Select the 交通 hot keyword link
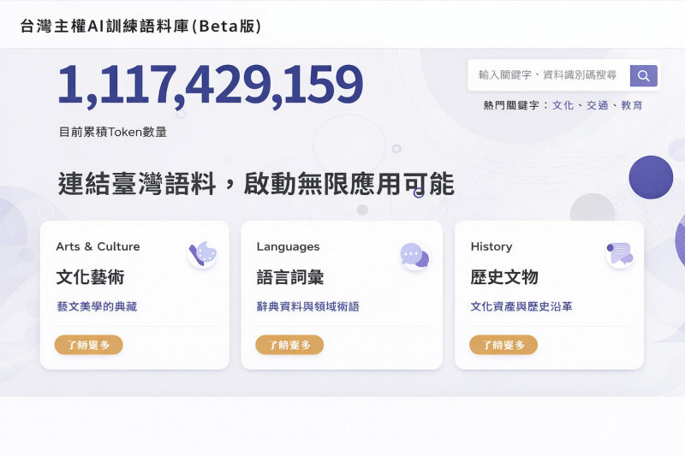The width and height of the screenshot is (685, 456). pos(597,105)
